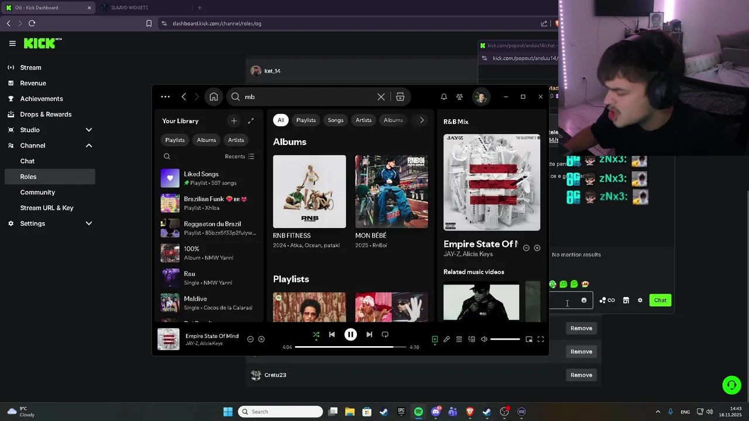Pause the current song
This screenshot has height=421, width=749.
click(x=351, y=335)
